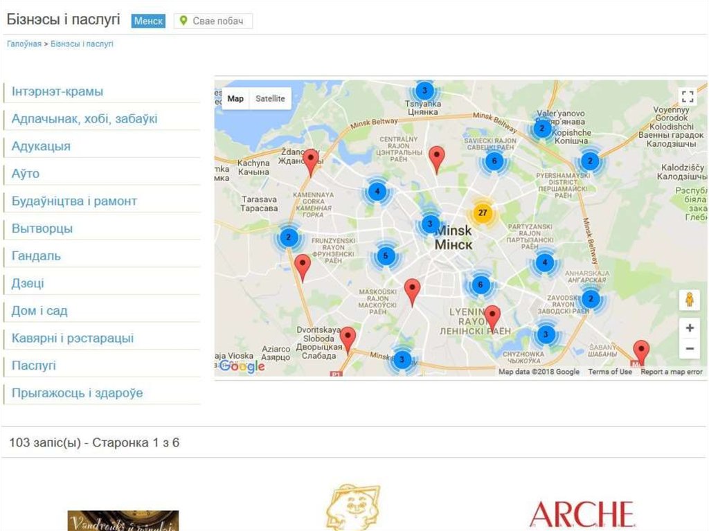Click blue cluster 5 in Frunzenski rajon
709x531 pixels.
386,256
